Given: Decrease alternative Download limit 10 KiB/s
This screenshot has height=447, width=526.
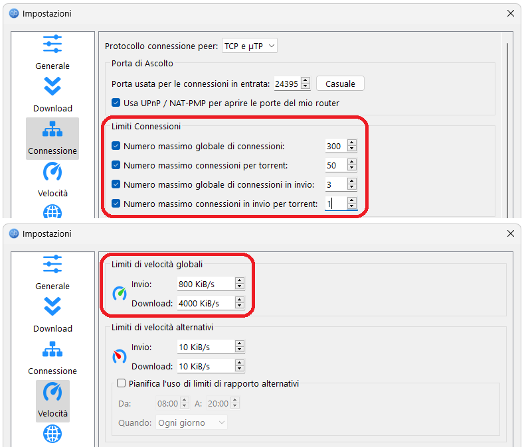Looking at the screenshot, I should coord(239,369).
